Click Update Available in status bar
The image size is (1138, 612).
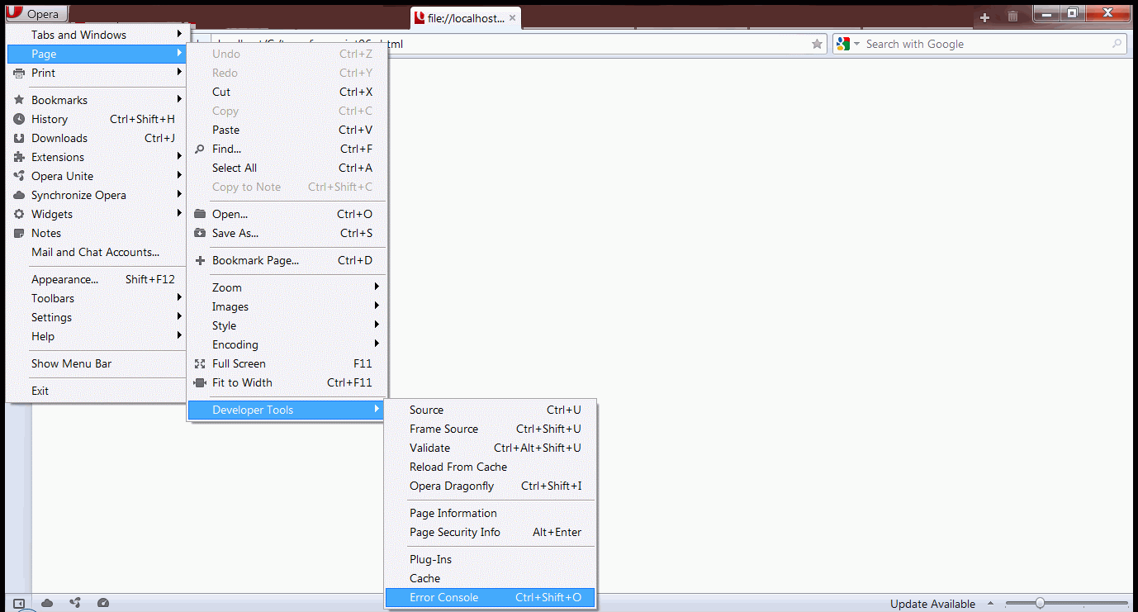pos(932,604)
